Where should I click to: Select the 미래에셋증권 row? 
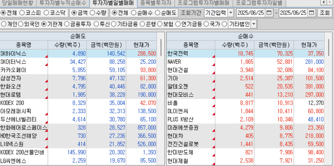click(246, 128)
